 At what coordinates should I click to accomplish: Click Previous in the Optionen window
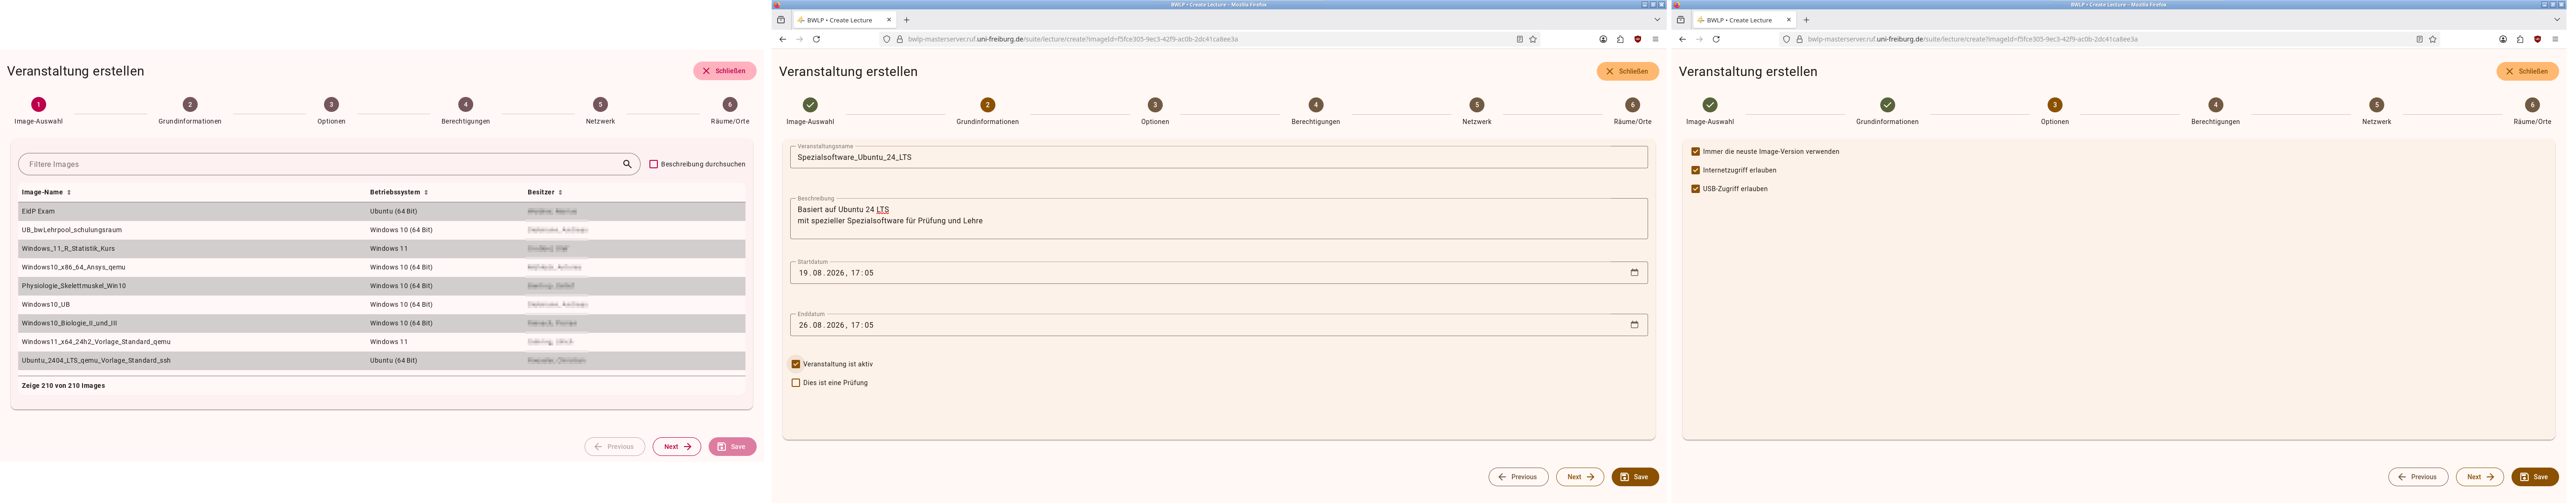(2419, 477)
